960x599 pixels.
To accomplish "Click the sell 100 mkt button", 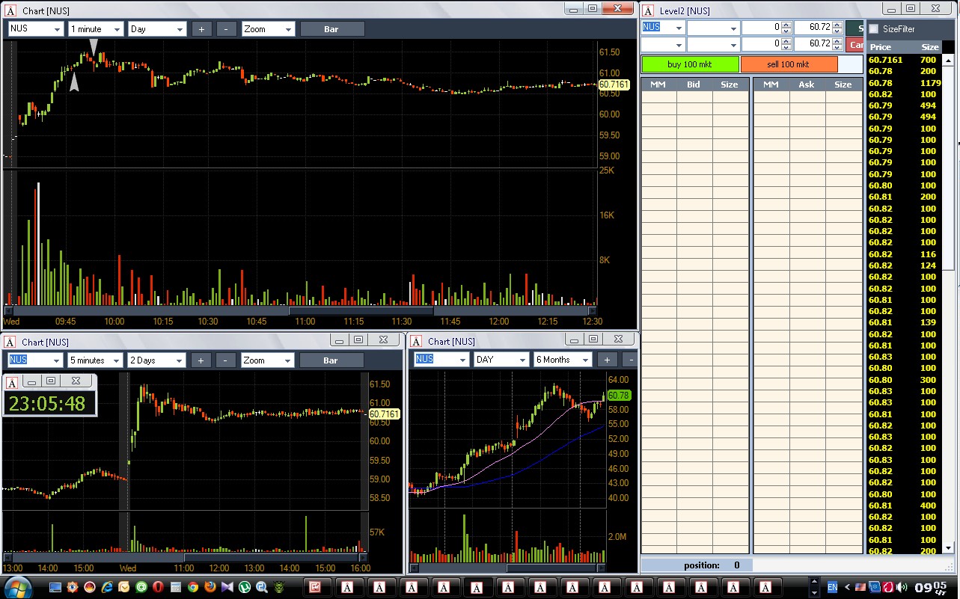I will coord(789,64).
